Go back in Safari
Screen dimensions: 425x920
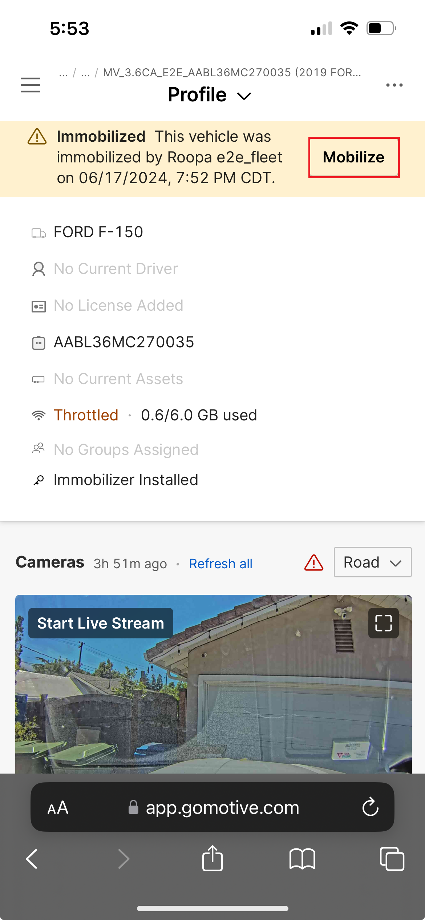coord(32,859)
